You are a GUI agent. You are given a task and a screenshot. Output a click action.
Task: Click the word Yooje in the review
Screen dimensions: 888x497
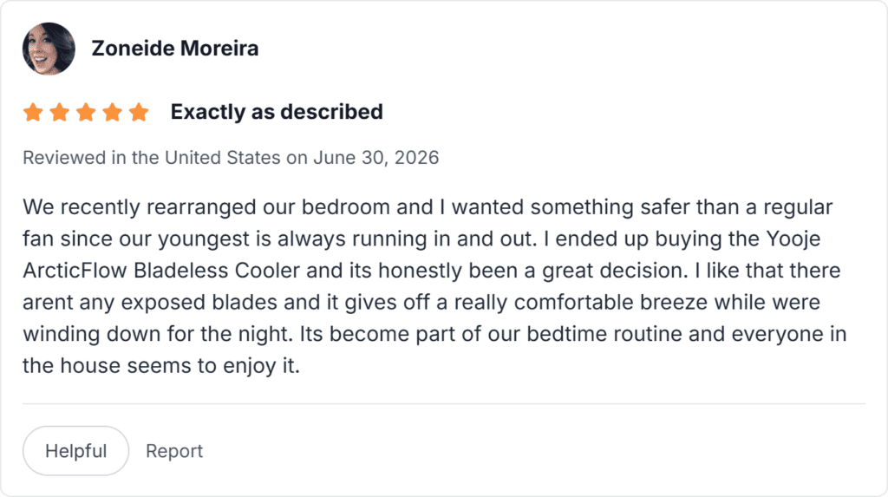tap(793, 239)
